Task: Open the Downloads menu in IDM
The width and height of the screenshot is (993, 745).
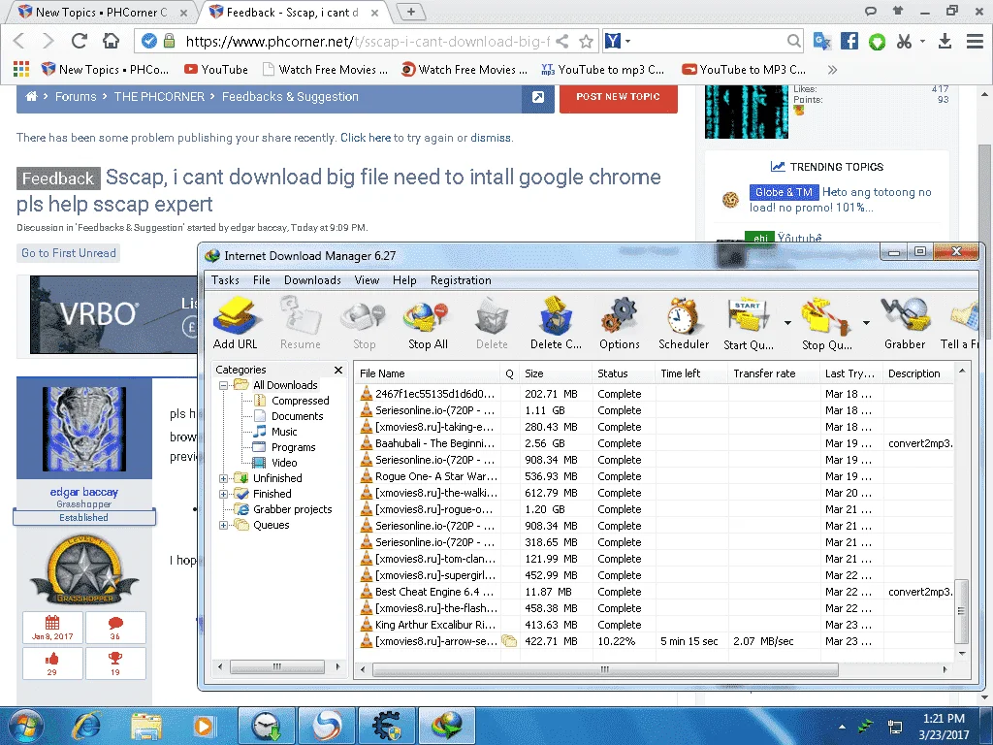Action: [312, 280]
